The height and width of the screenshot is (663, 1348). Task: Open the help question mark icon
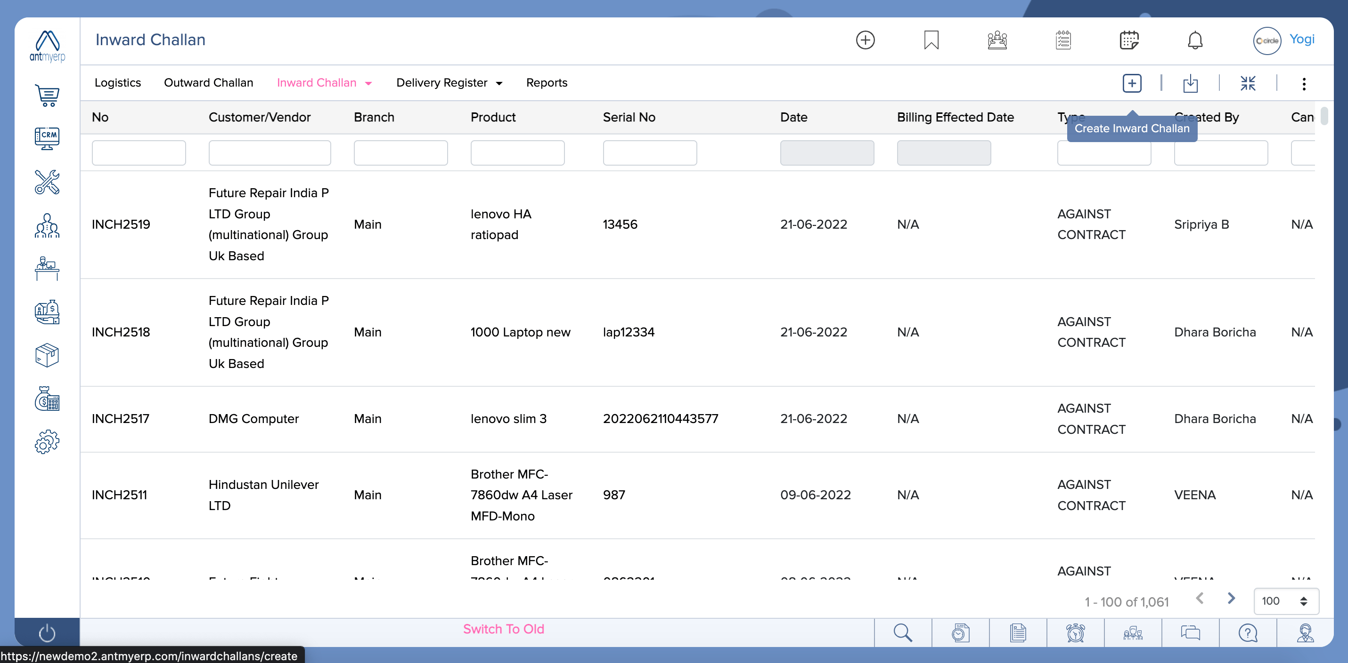point(1248,633)
